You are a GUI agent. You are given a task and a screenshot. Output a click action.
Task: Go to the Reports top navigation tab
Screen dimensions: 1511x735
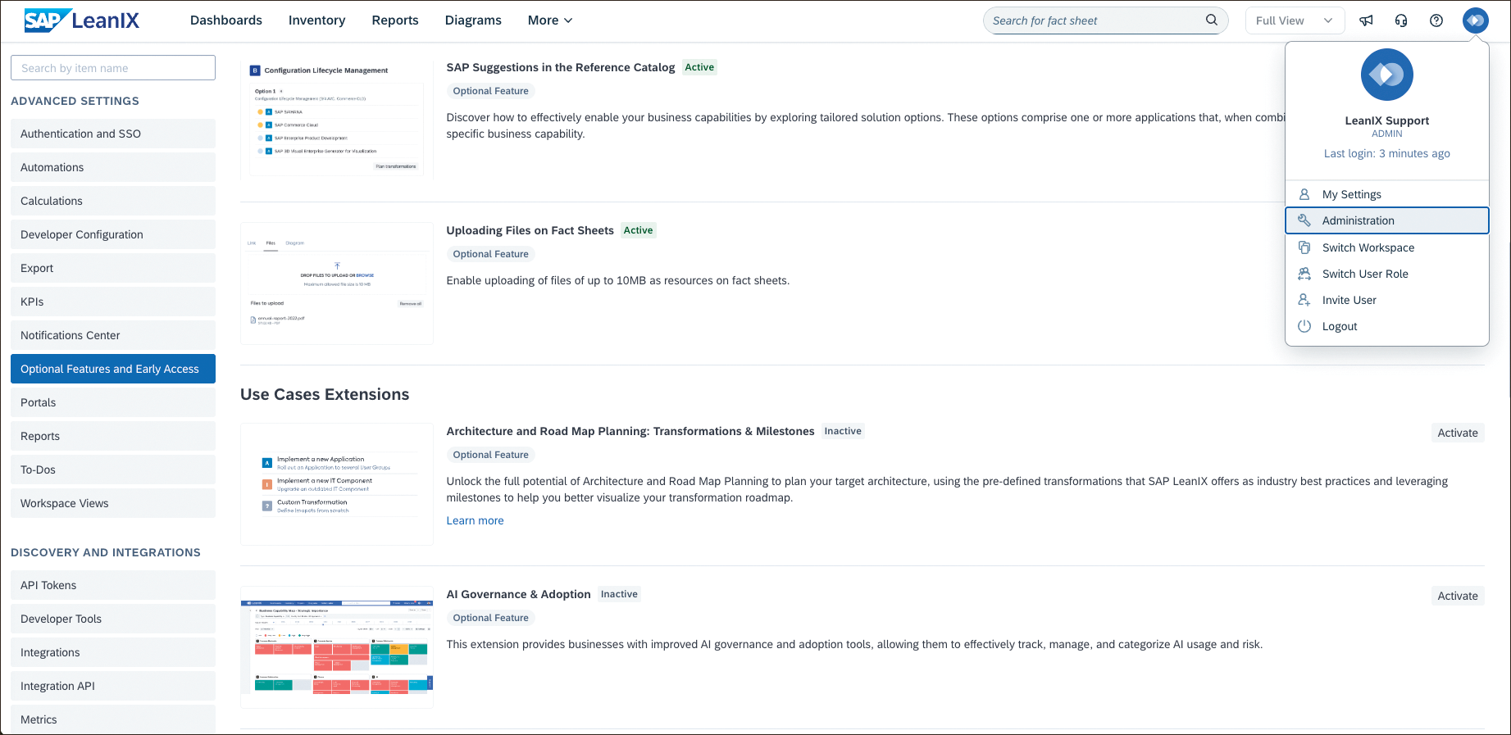pyautogui.click(x=395, y=20)
